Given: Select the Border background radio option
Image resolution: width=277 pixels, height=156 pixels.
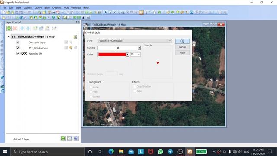Looking at the screenshot, I should tap(91, 97).
